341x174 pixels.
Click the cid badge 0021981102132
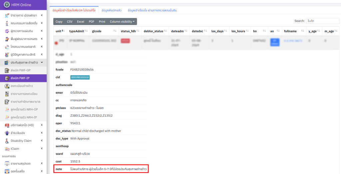click(x=80, y=77)
